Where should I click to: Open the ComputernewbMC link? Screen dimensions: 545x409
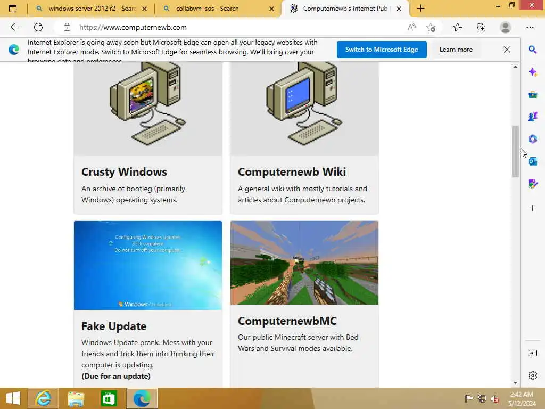coord(287,321)
